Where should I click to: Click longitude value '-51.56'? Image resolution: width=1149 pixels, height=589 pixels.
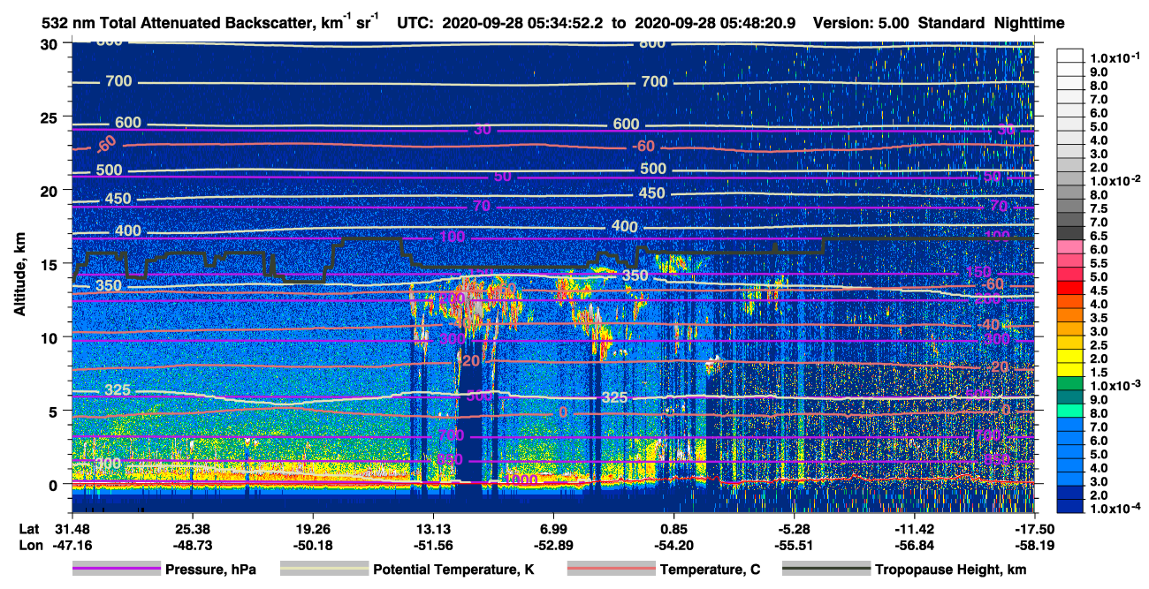(x=432, y=545)
